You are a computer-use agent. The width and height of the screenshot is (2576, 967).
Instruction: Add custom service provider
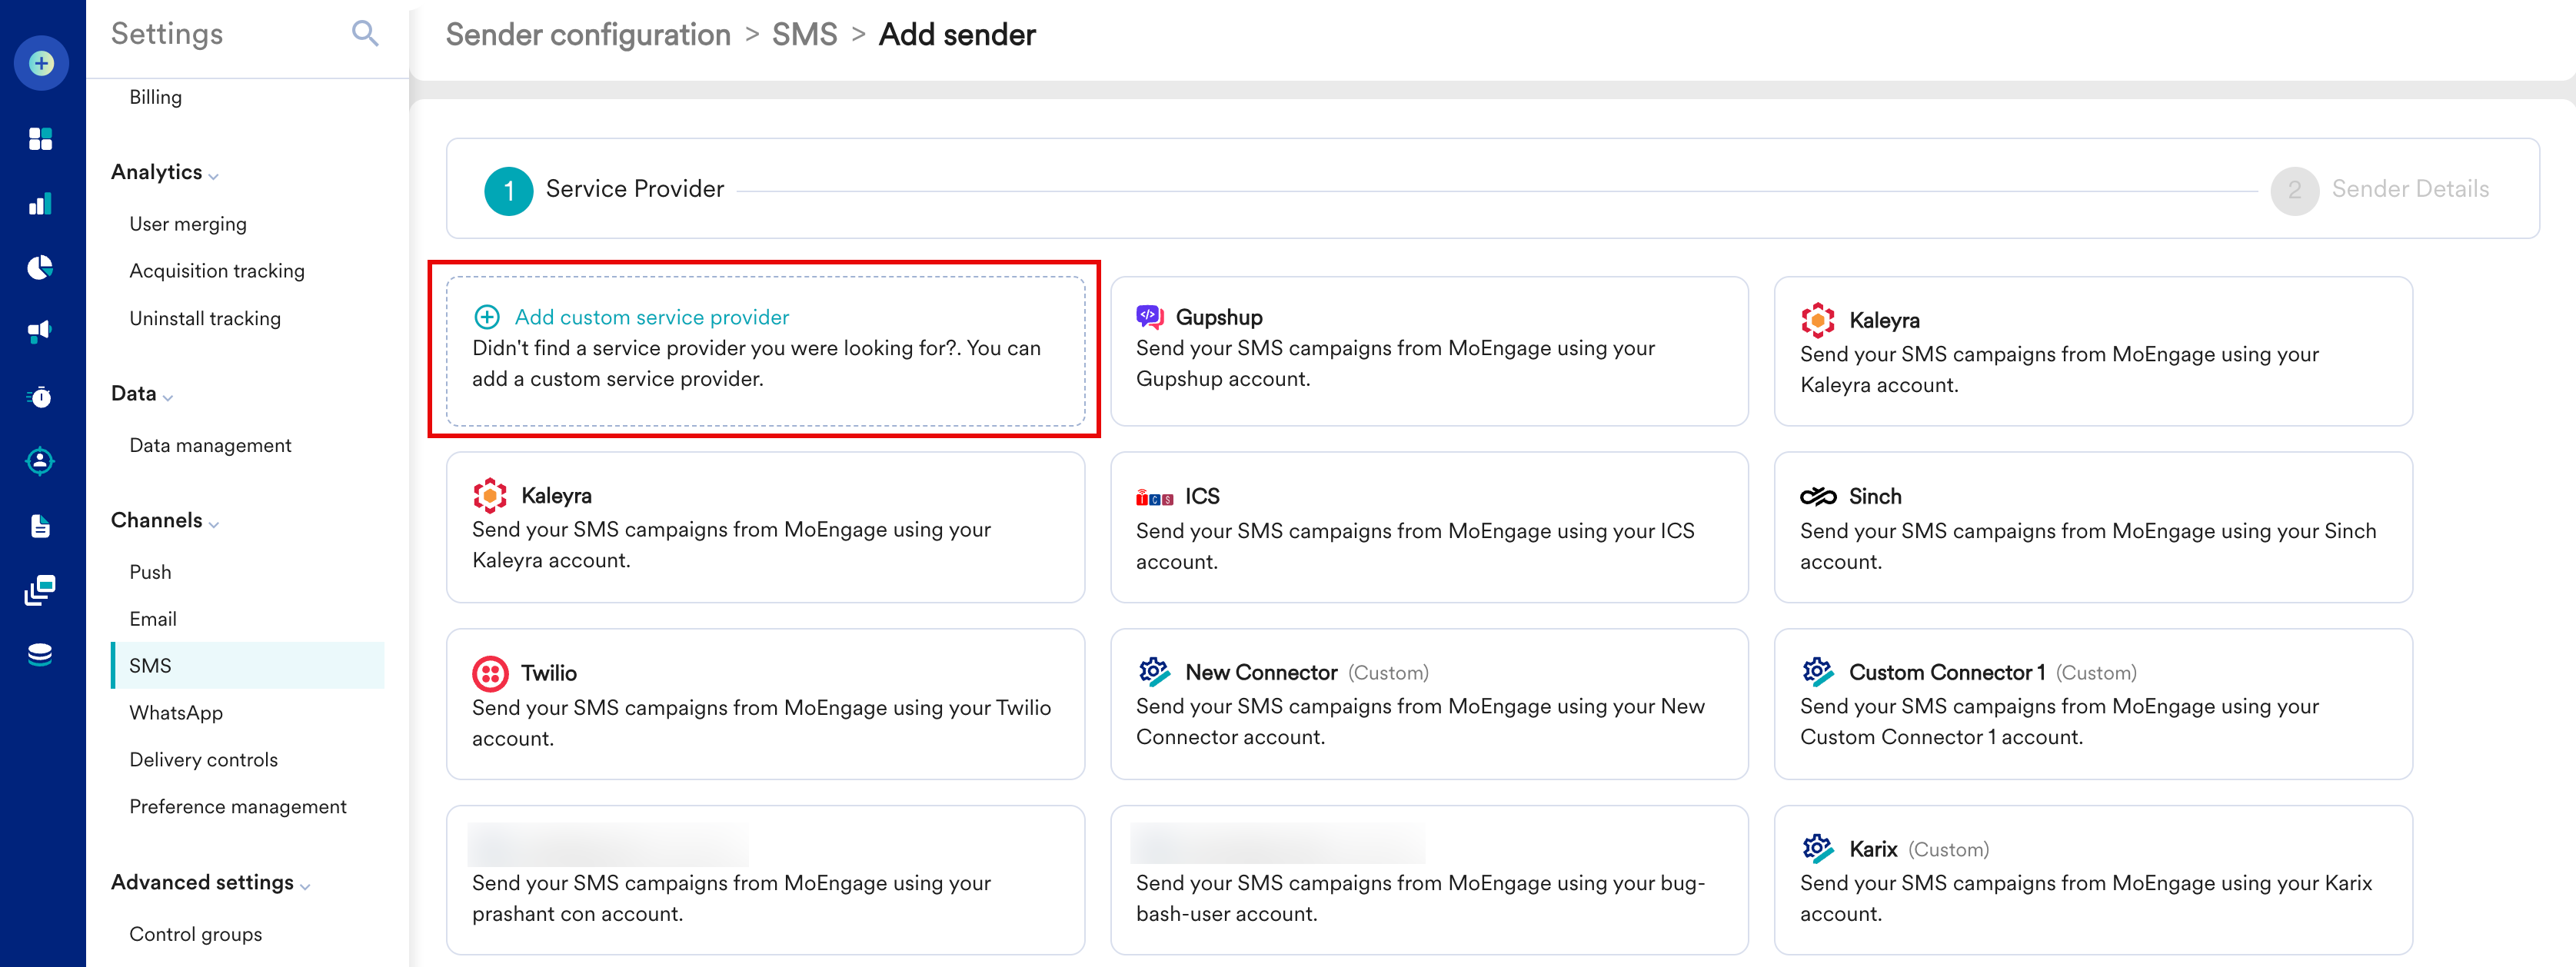[x=651, y=317]
